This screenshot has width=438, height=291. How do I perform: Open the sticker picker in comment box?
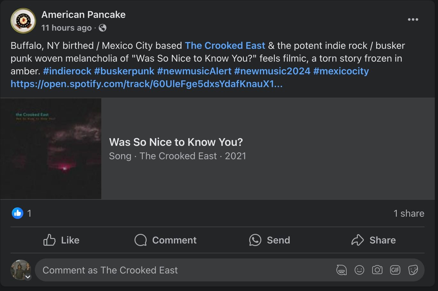coord(413,270)
